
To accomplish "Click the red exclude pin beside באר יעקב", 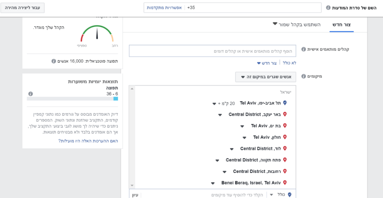I will click(285, 114).
